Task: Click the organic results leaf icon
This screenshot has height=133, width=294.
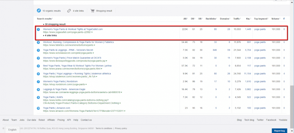Action: [39, 11]
